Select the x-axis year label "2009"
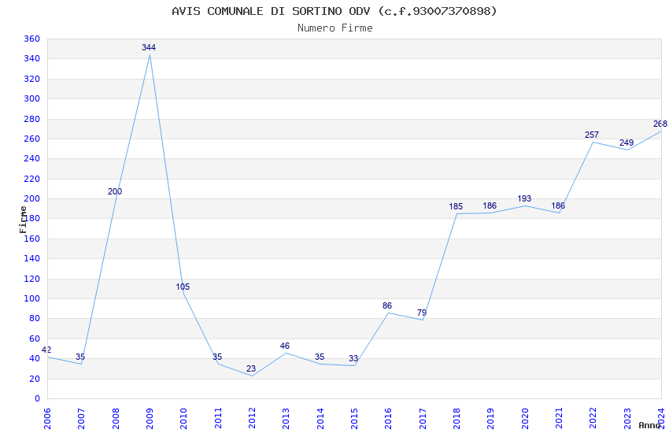The image size is (669, 433). [150, 419]
